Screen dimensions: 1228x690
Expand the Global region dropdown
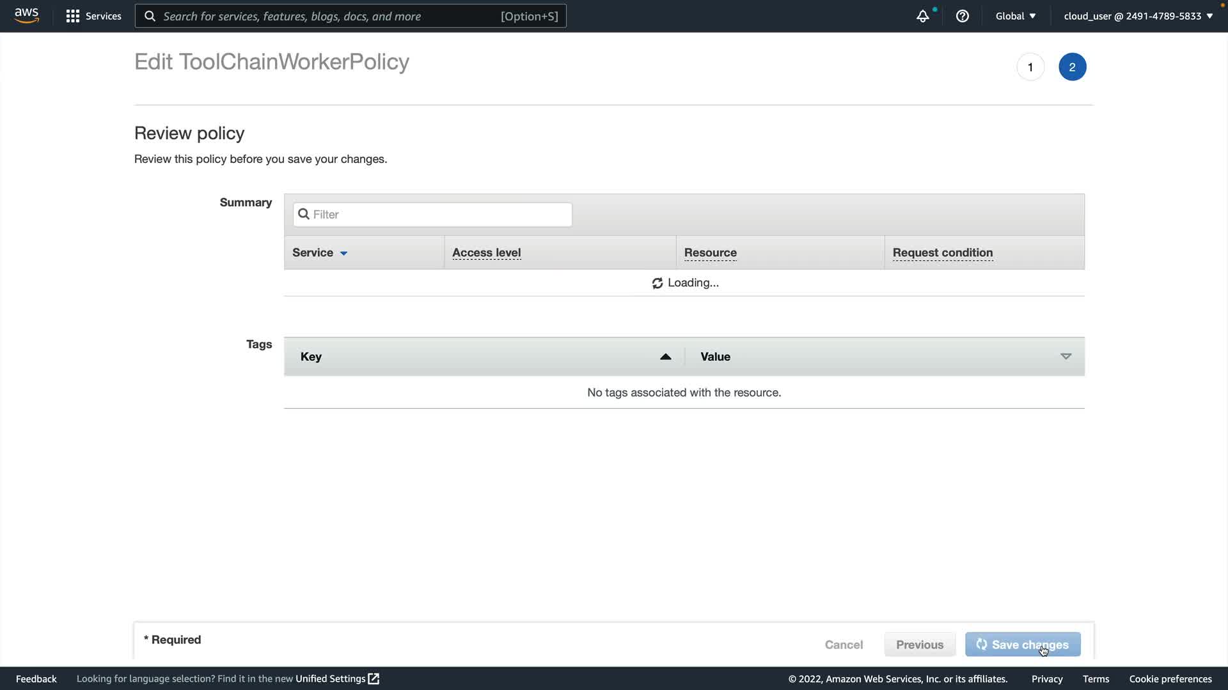1015,16
